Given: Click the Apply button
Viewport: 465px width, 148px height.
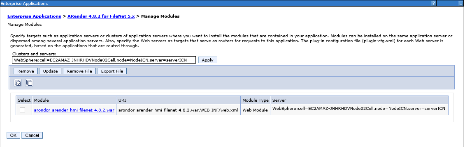Looking at the screenshot, I should [x=207, y=60].
